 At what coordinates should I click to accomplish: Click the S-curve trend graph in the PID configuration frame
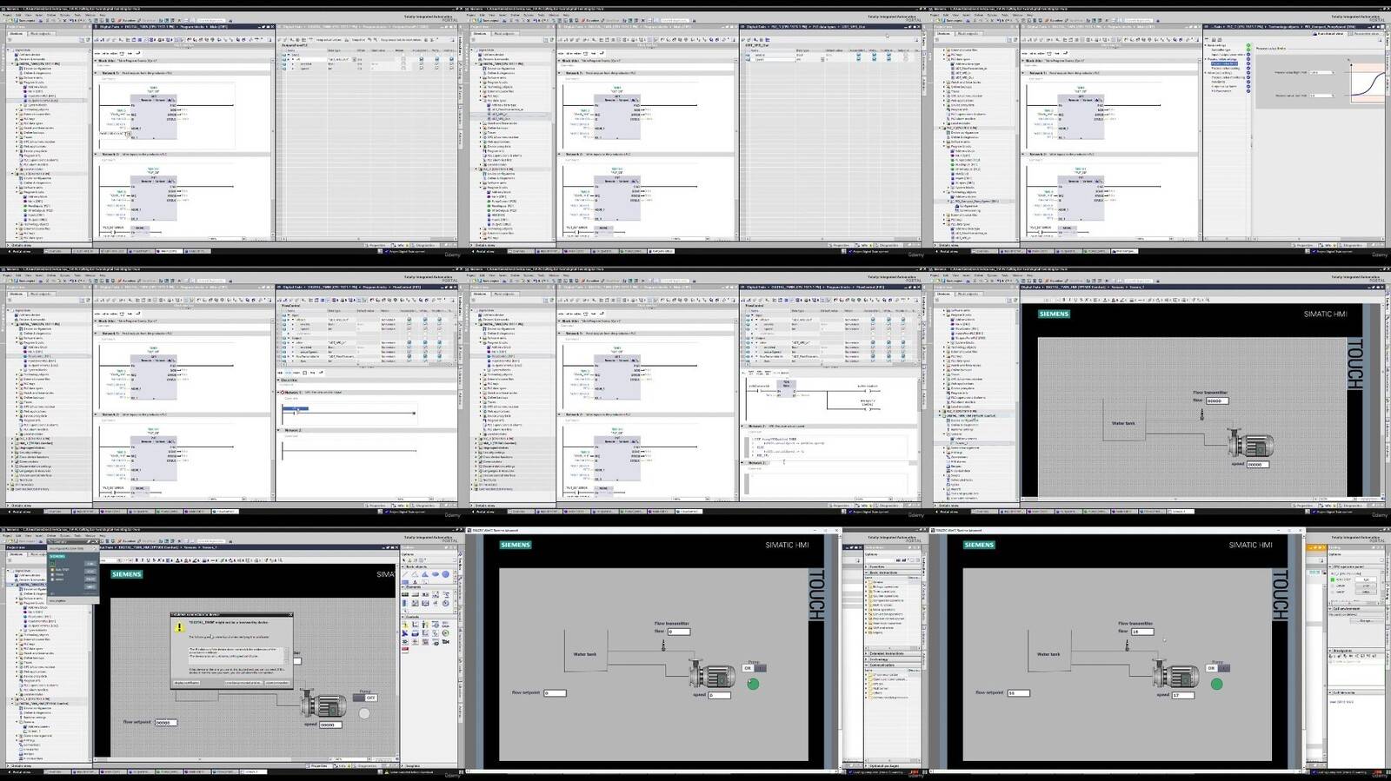point(1367,83)
